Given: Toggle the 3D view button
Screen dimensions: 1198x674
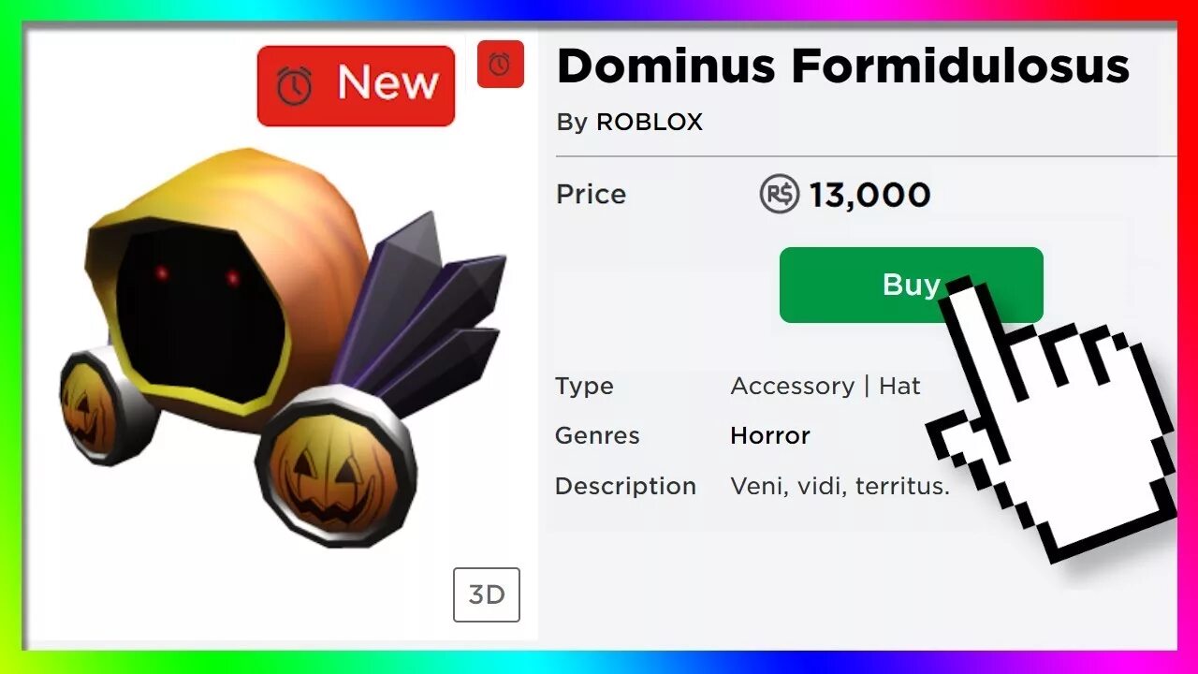Looking at the screenshot, I should (x=487, y=594).
